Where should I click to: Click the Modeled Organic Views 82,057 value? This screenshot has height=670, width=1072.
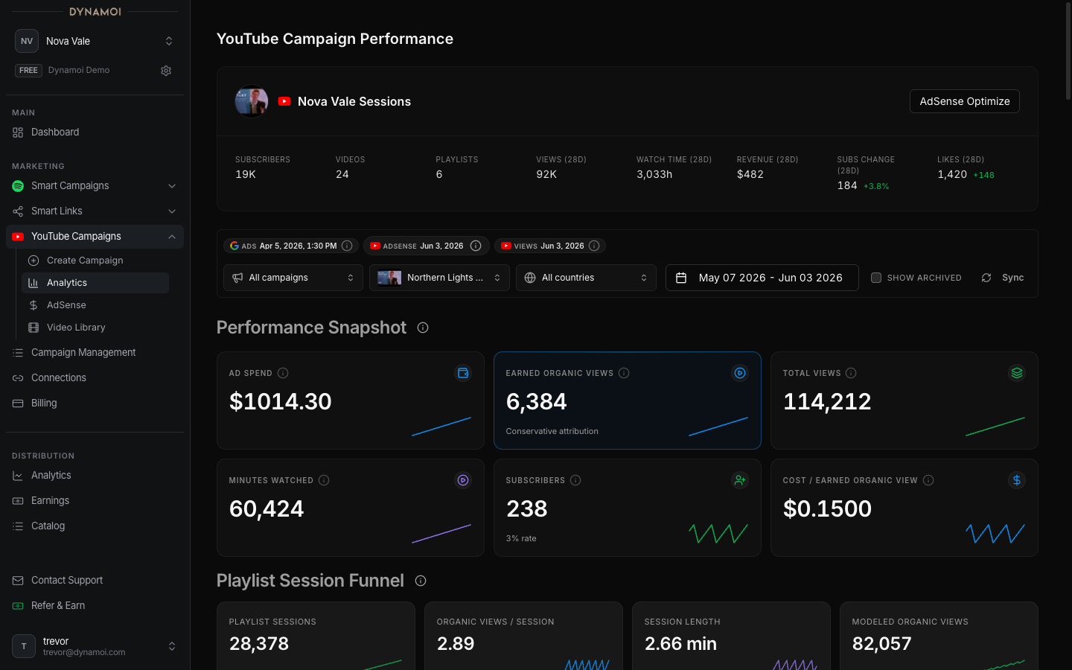[881, 644]
